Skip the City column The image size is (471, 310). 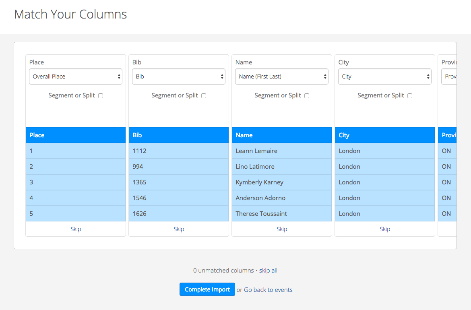tap(385, 229)
